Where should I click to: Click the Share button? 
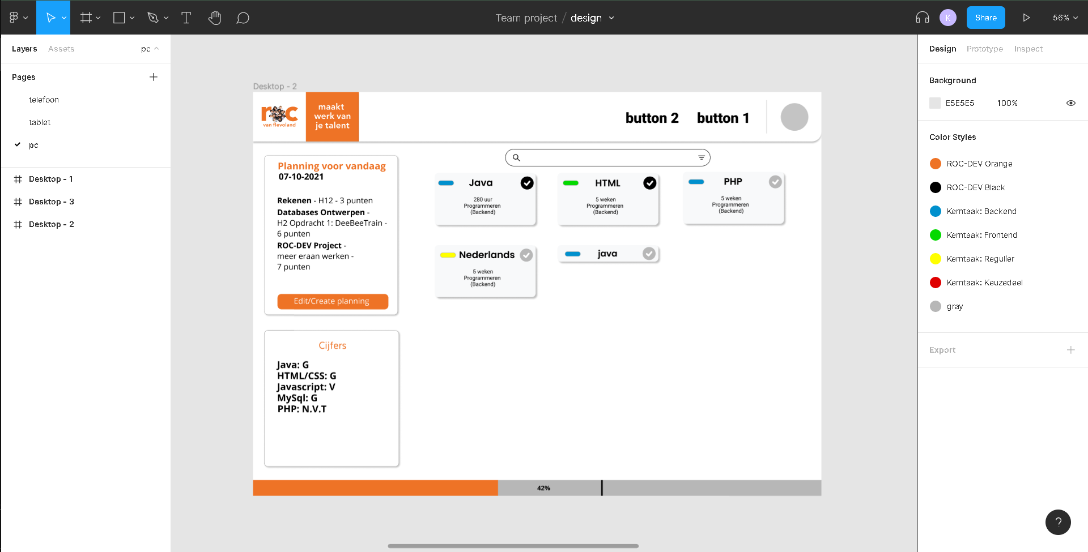click(985, 18)
